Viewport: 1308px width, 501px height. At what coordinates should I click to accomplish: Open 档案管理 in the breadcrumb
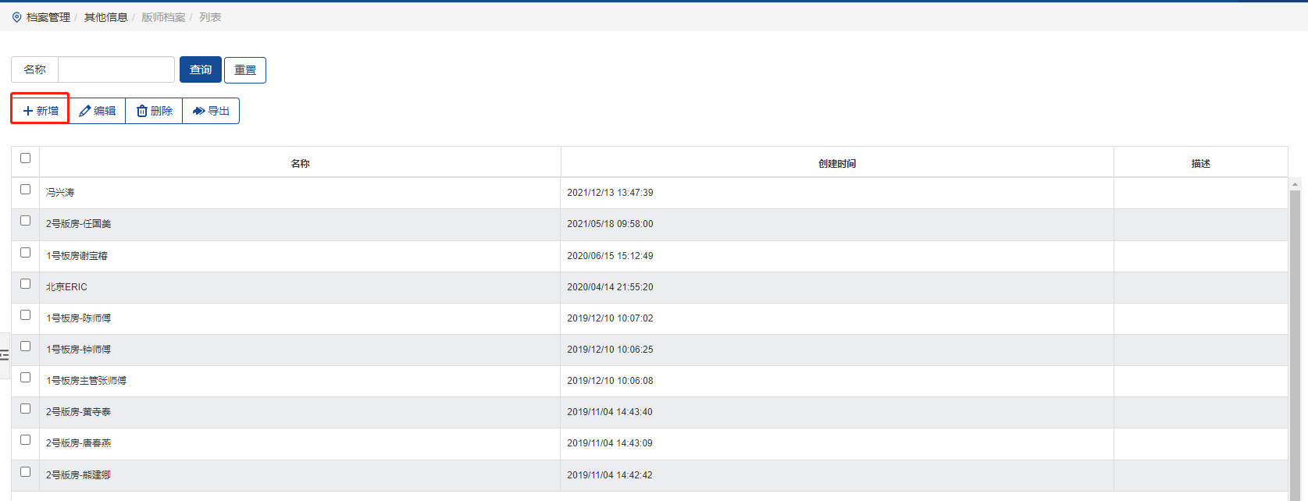48,17
